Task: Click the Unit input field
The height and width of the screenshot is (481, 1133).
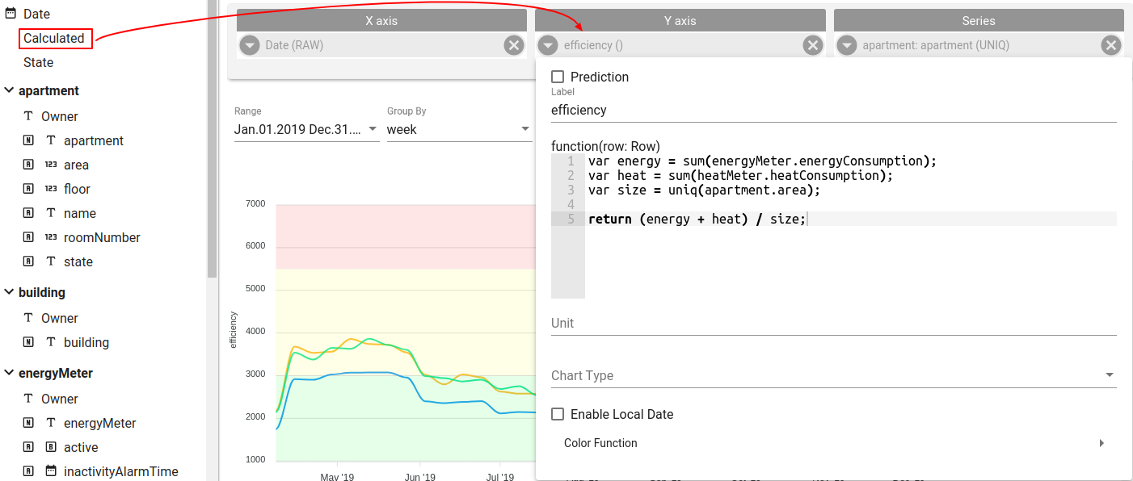Action: 834,323
